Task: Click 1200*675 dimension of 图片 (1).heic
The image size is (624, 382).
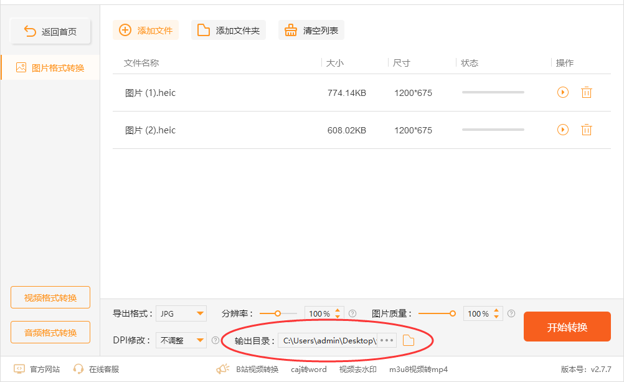Action: 413,93
